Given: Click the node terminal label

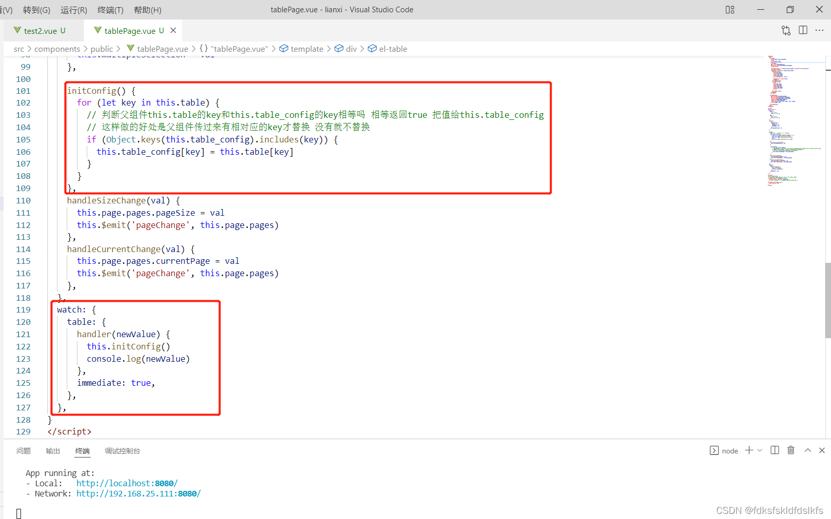Looking at the screenshot, I should coord(730,451).
